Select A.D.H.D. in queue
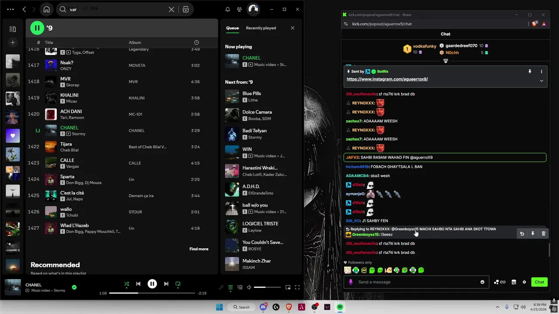The image size is (559, 314). tap(261, 190)
